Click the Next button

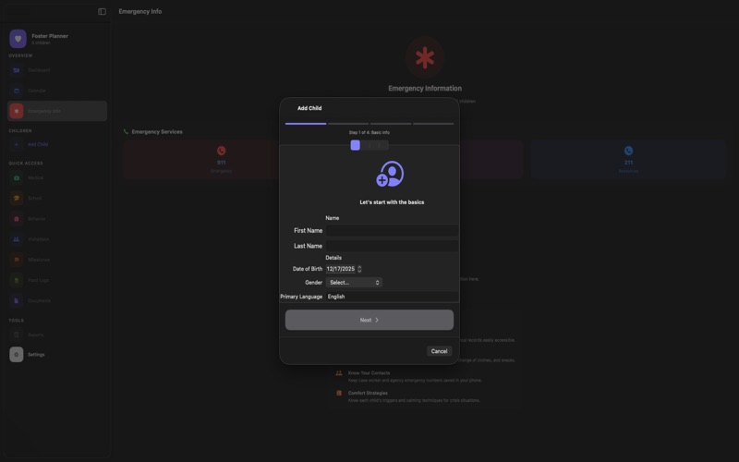369,320
